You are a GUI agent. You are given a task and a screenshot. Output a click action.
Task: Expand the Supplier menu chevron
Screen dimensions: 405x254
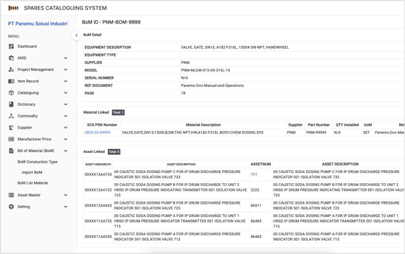(66, 128)
